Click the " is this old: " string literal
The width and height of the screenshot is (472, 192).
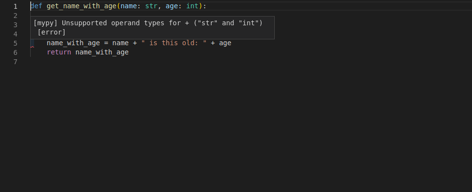coord(174,43)
